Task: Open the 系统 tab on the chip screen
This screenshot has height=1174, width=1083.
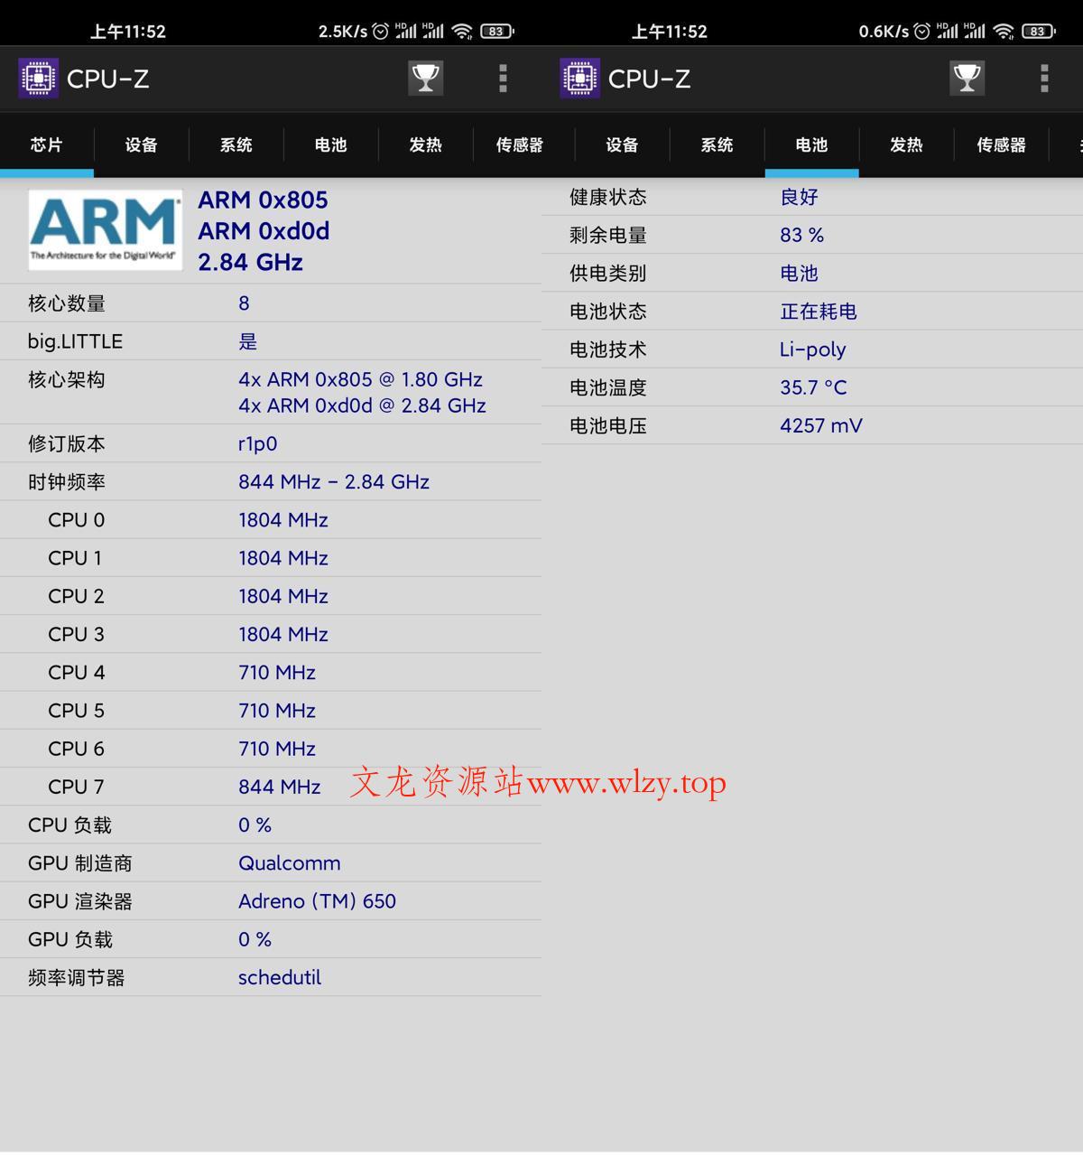Action: point(236,144)
